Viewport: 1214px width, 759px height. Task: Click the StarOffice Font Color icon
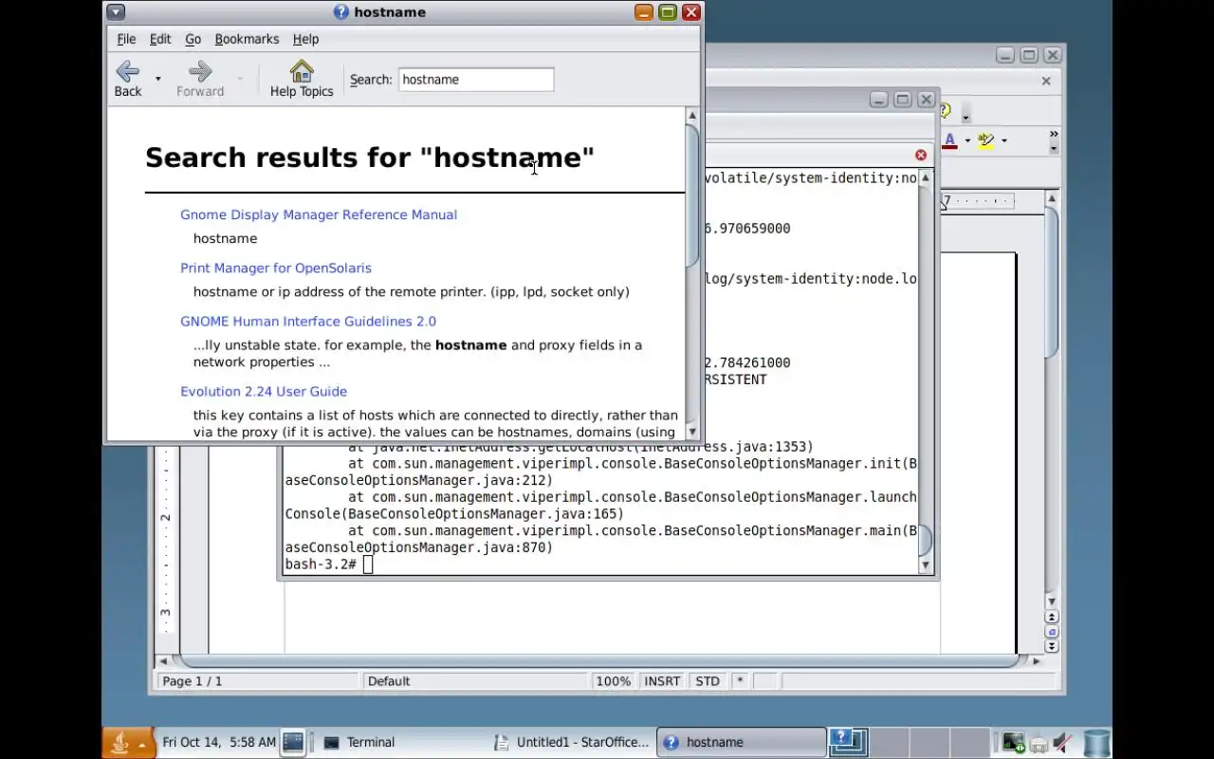[x=949, y=140]
